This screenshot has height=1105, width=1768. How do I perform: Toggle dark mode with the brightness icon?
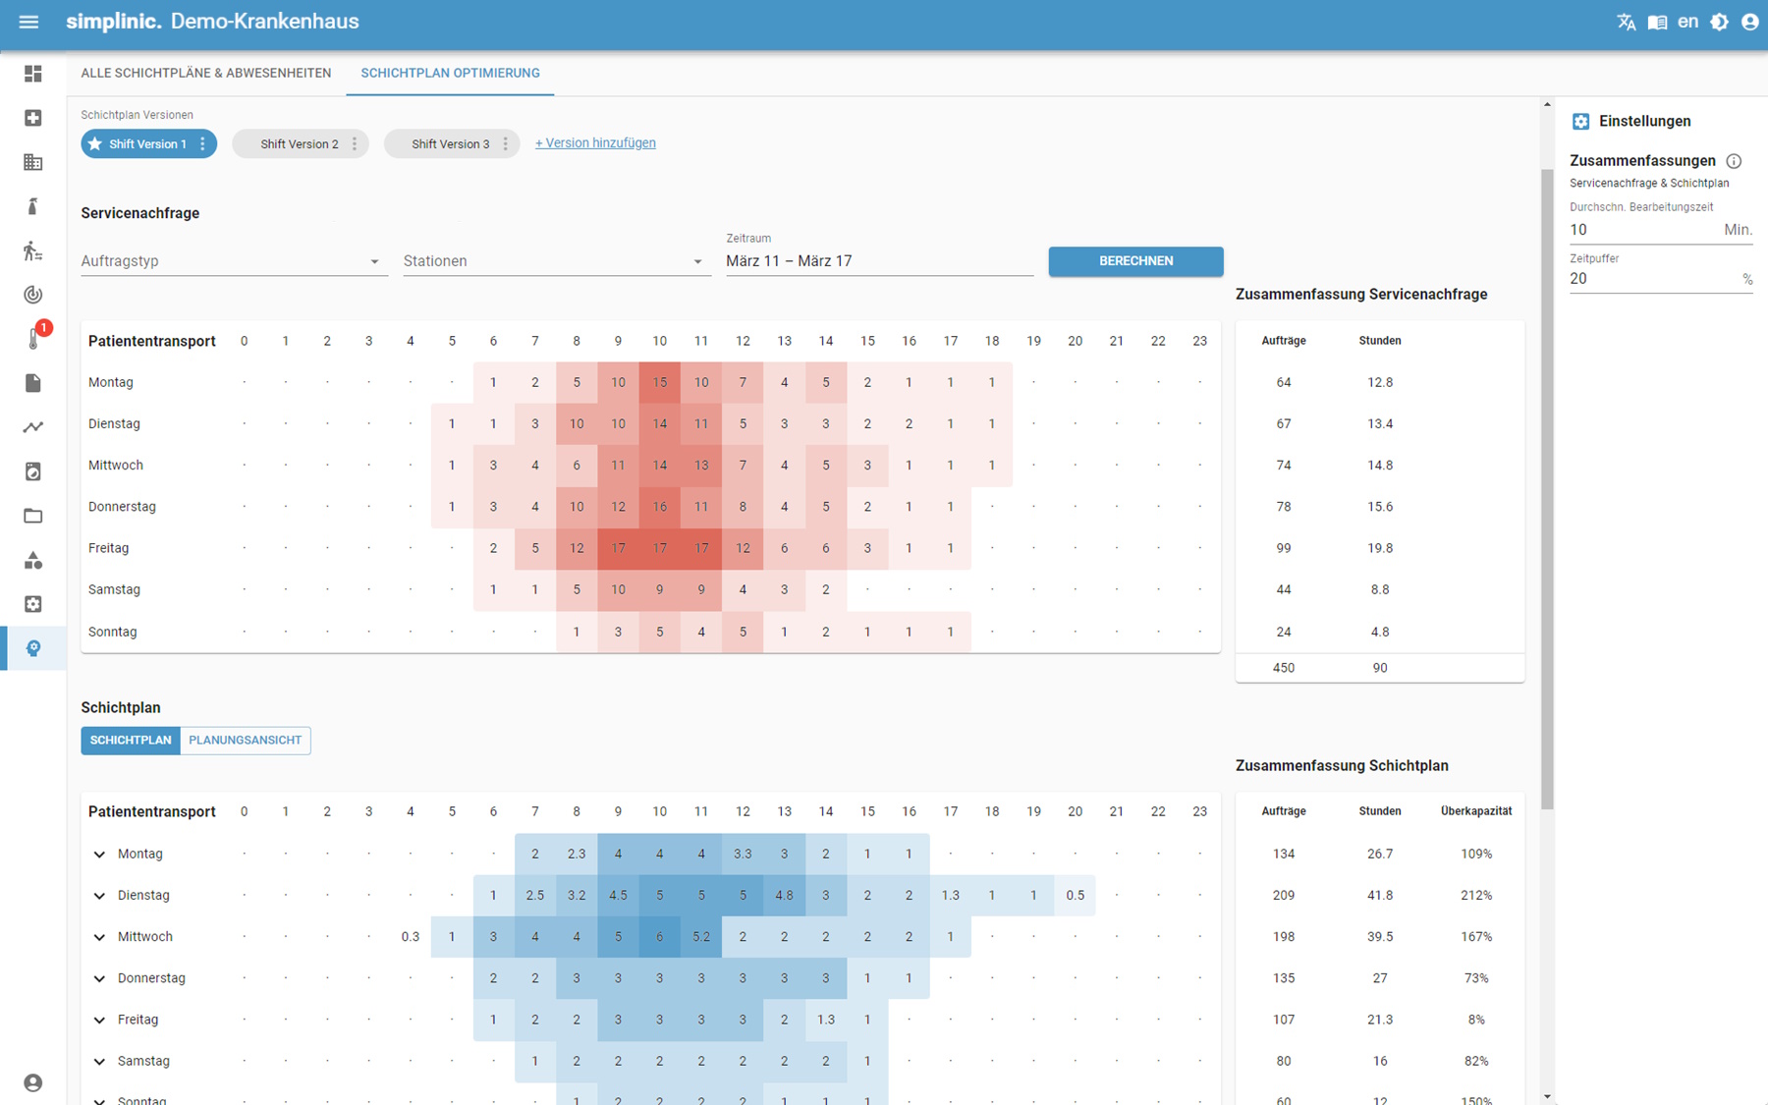(x=1719, y=21)
